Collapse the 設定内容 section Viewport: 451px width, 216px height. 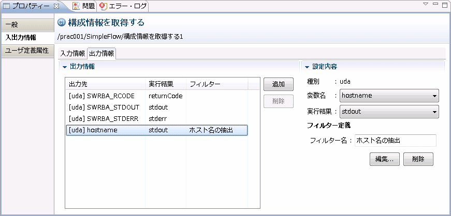(x=307, y=67)
